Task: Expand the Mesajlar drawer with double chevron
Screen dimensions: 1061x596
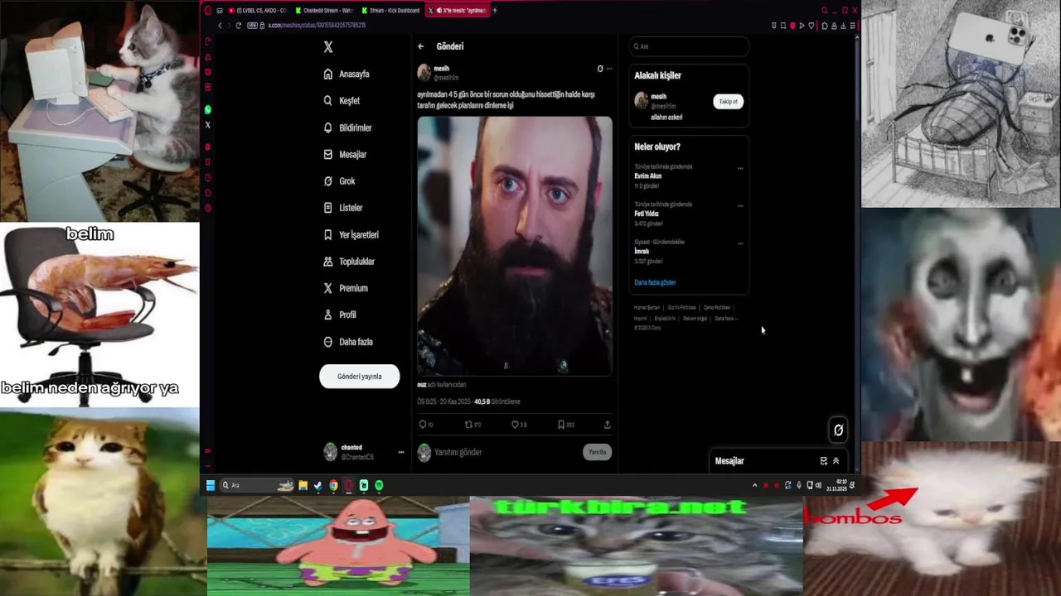Action: click(x=836, y=461)
